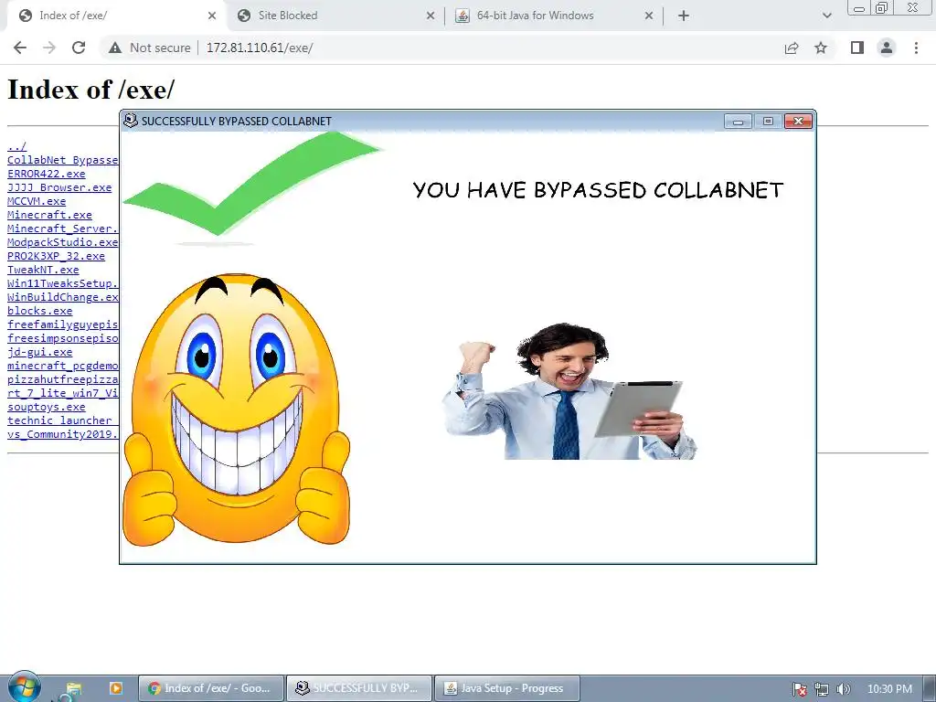936x702 pixels.
Task: Maximize the SUCCESSFULLY BYPASSED COLLABNET window
Action: pyautogui.click(x=768, y=122)
